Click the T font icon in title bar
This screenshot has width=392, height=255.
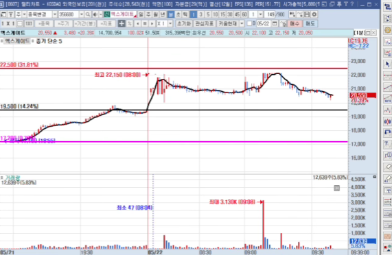(346, 4)
